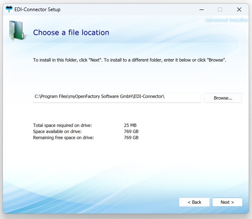
Task: Click the "EDI-Connector Setup" window title text
Action: (x=38, y=10)
